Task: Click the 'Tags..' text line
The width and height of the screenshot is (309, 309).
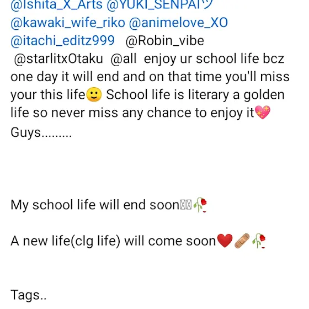Action: click(x=28, y=295)
